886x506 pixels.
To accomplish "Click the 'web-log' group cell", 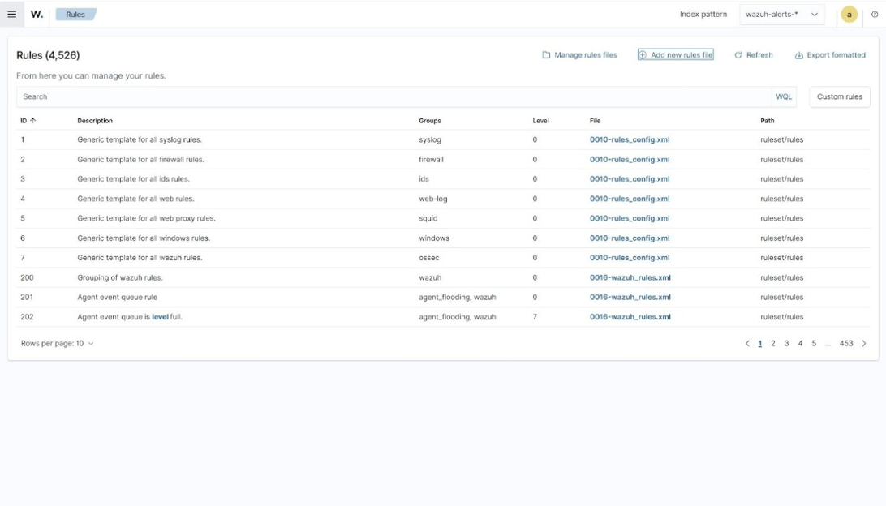I will 432,199.
